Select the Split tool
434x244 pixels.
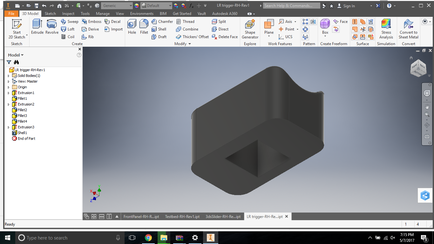click(219, 22)
